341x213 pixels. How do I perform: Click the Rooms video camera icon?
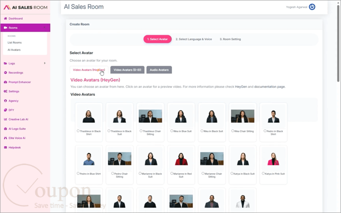click(5, 28)
